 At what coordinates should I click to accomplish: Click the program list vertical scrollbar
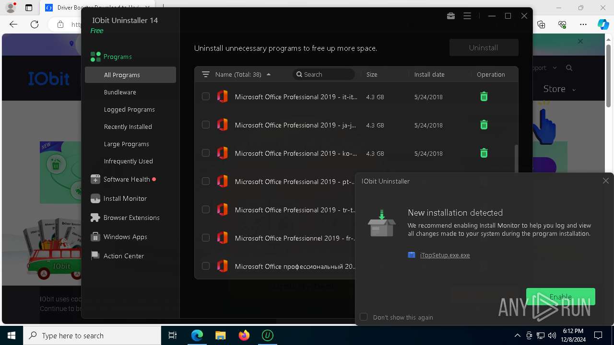point(516,158)
